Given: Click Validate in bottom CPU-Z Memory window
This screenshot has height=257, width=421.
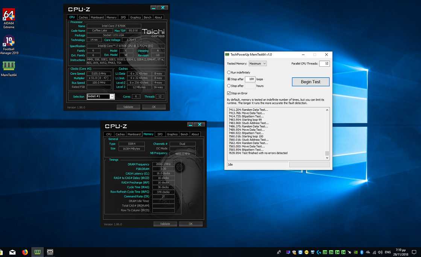Looking at the screenshot, I should (x=165, y=224).
